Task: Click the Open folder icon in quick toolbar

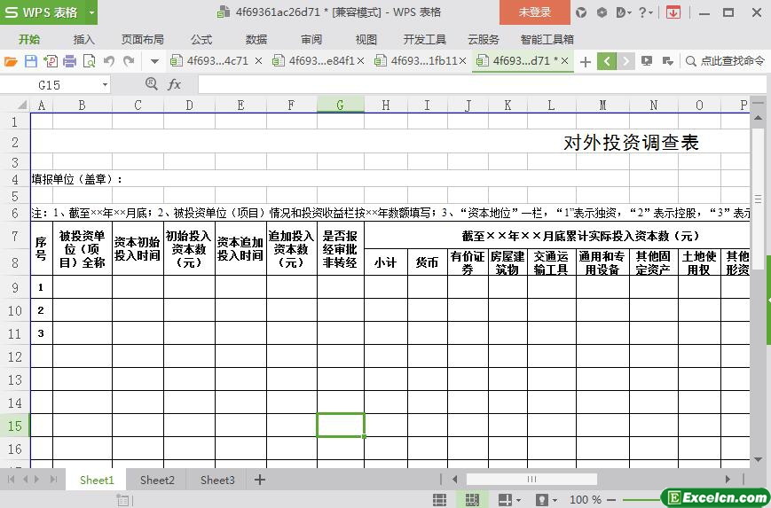Action: (11, 61)
